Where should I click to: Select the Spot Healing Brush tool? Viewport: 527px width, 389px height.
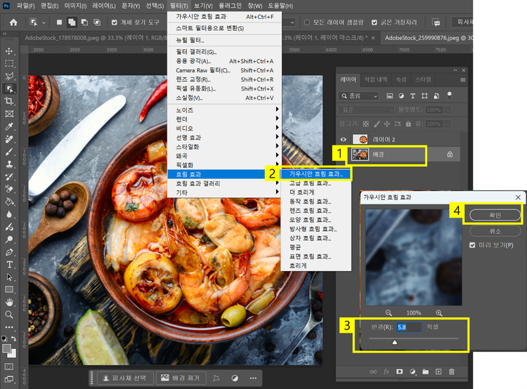pos(9,139)
